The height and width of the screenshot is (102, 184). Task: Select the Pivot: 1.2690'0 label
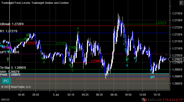tap(10, 75)
